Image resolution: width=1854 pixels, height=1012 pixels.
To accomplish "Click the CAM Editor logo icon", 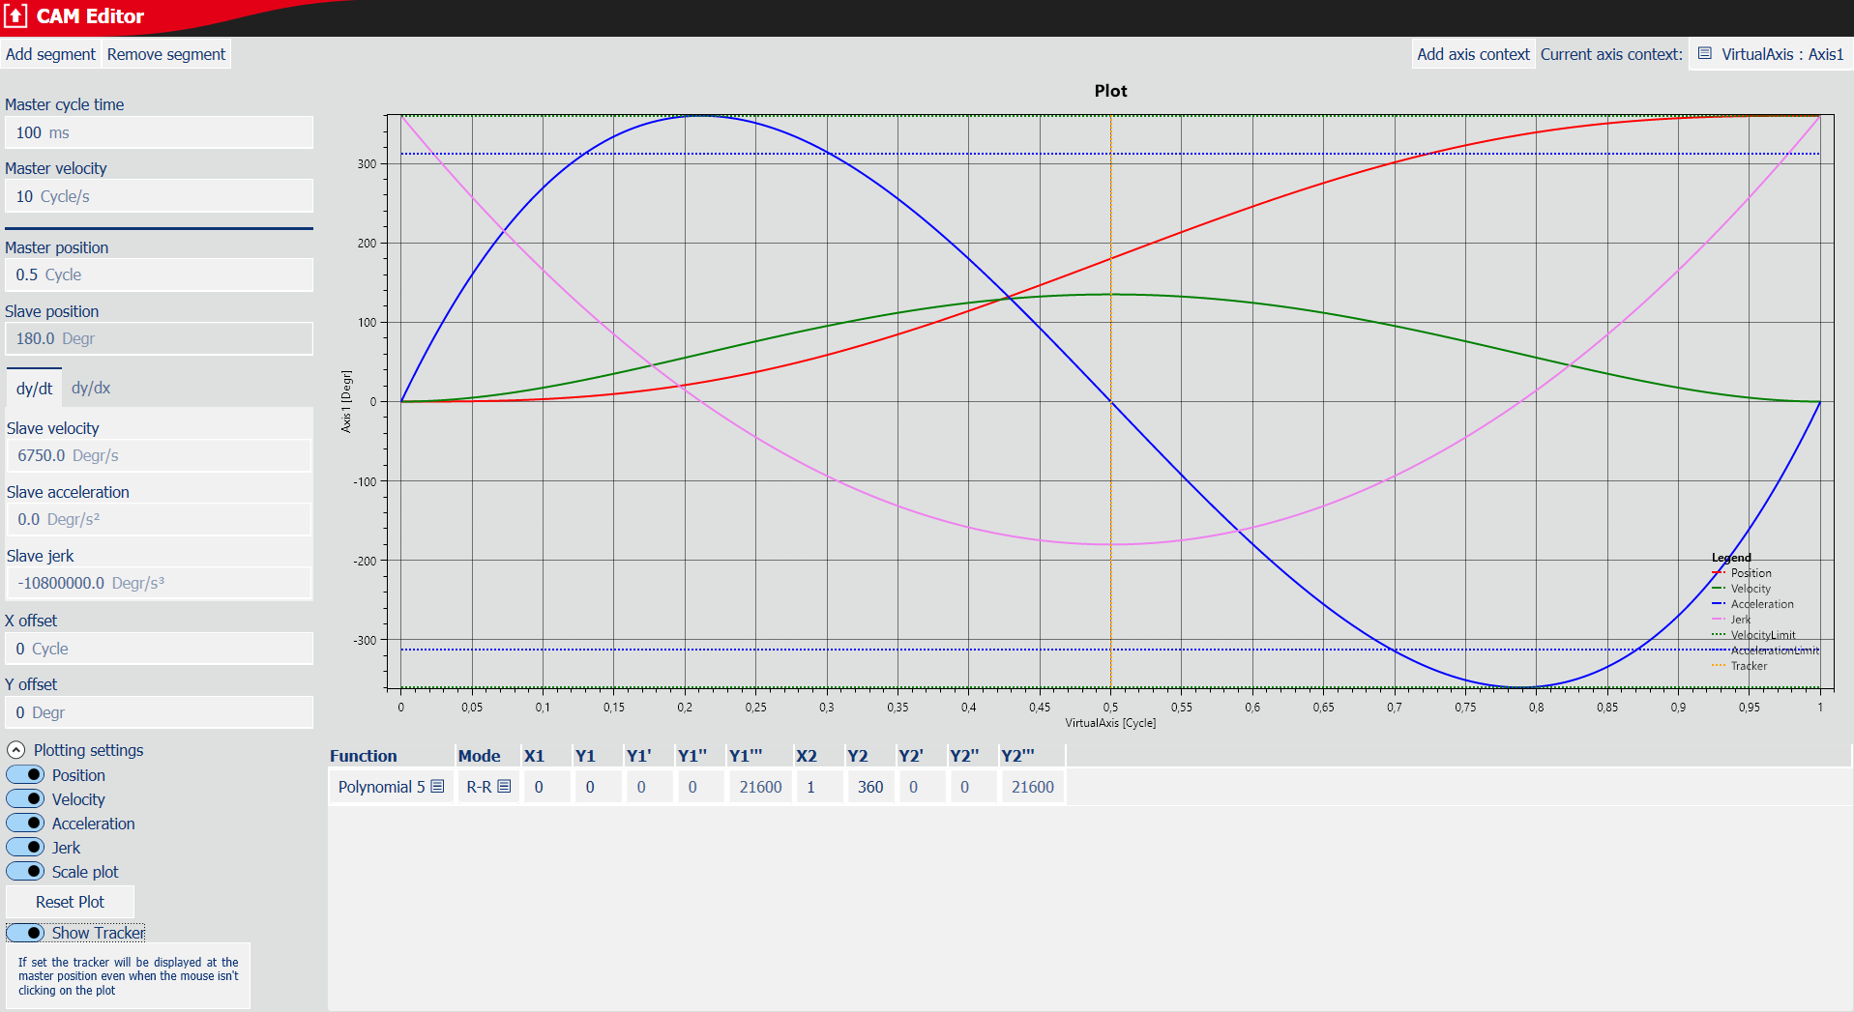I will 15,16.
